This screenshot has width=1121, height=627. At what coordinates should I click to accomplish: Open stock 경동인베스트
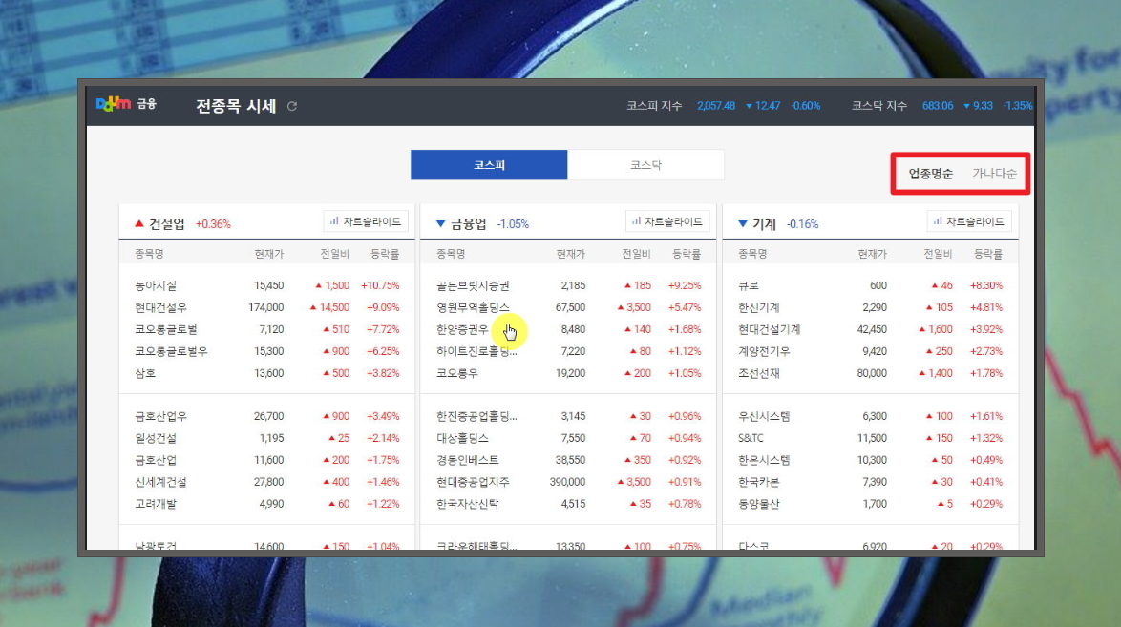click(x=468, y=460)
